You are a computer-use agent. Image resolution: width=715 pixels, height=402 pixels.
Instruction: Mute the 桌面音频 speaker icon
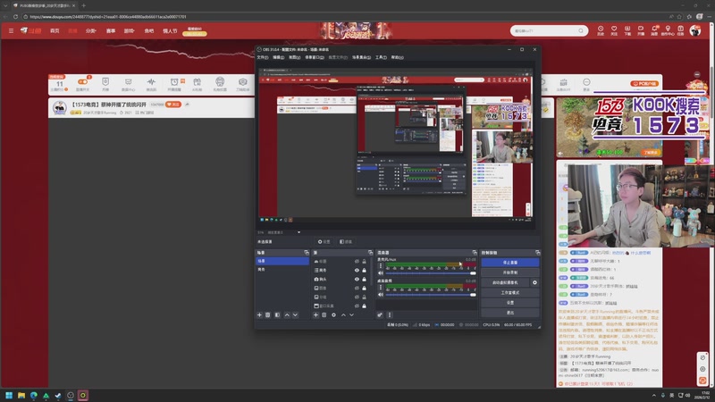(381, 295)
